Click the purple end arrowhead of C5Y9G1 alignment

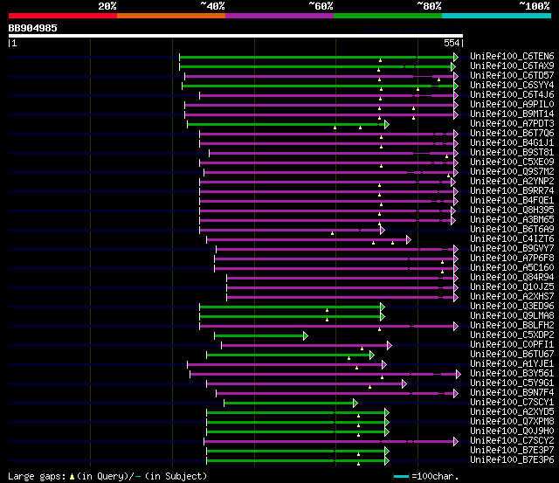pyautogui.click(x=404, y=384)
